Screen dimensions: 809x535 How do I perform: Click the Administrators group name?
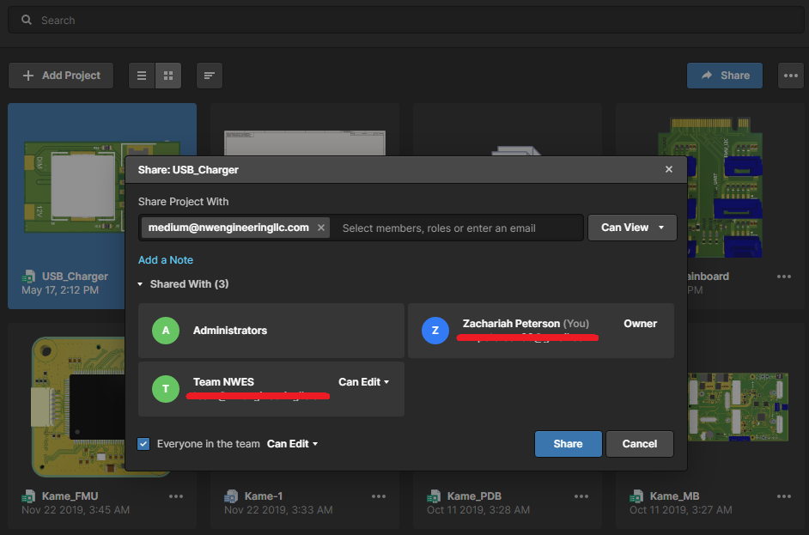(230, 330)
